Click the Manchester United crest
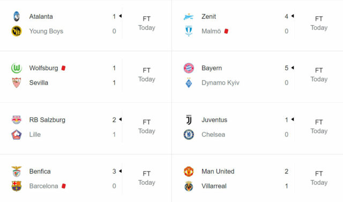Image resolution: width=343 pixels, height=202 pixels. 189,171
